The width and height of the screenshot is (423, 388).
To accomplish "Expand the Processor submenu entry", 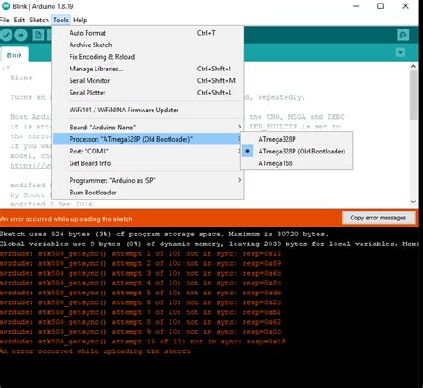I will tap(147, 139).
